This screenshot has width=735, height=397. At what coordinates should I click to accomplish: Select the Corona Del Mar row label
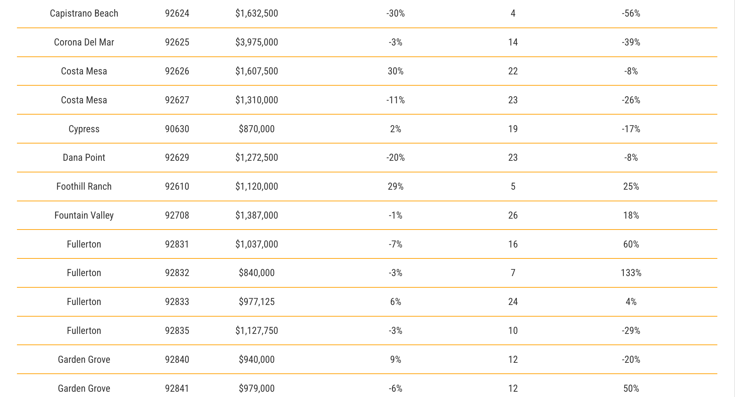(x=84, y=42)
